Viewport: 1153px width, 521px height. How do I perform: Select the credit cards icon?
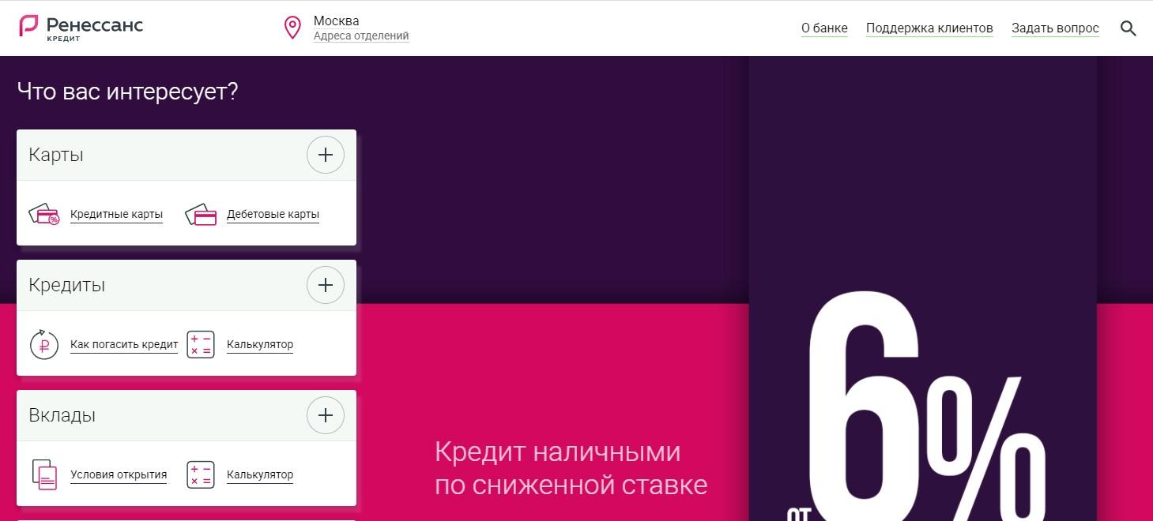click(x=43, y=213)
